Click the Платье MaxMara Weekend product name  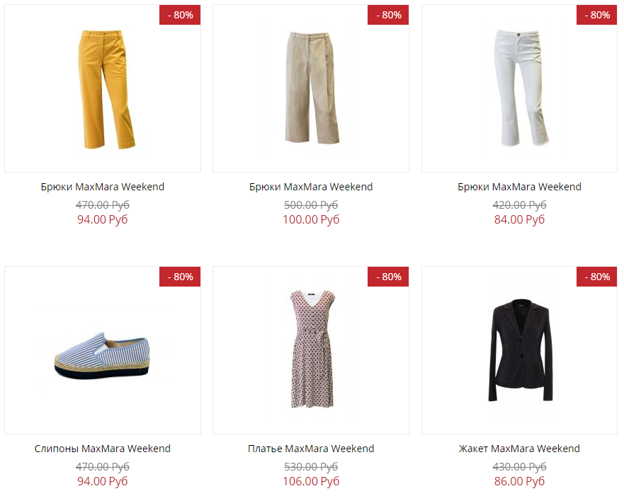(311, 449)
